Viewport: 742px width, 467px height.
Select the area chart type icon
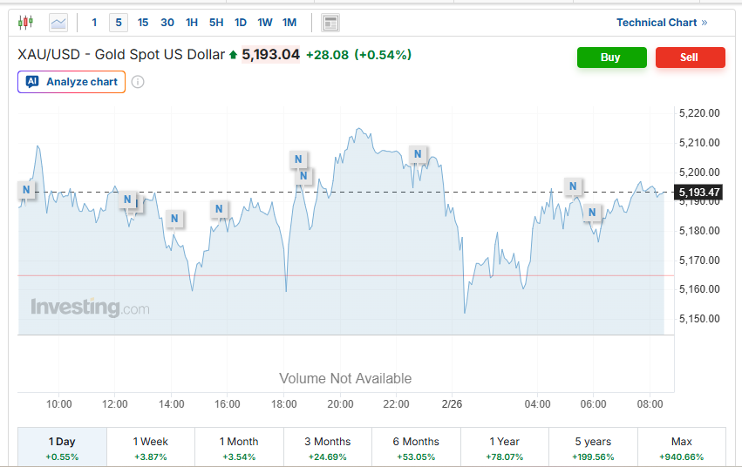pos(58,23)
